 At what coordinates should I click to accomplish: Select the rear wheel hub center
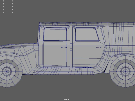(x=125, y=72)
